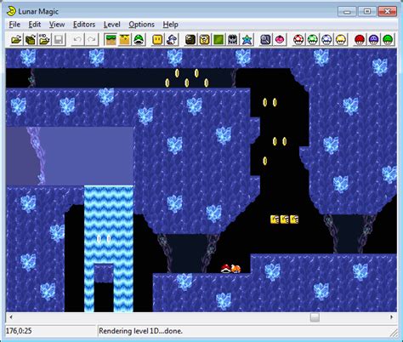This screenshot has height=342, width=403.
Task: Close the Lunar Magic window
Action: pyautogui.click(x=387, y=11)
